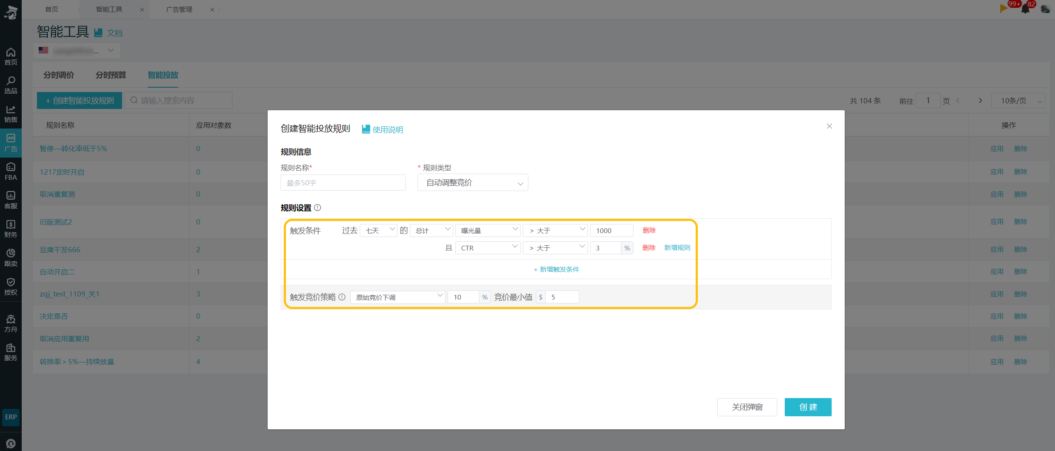Select the 智能工具 top tab
This screenshot has width=1055, height=451.
(109, 9)
